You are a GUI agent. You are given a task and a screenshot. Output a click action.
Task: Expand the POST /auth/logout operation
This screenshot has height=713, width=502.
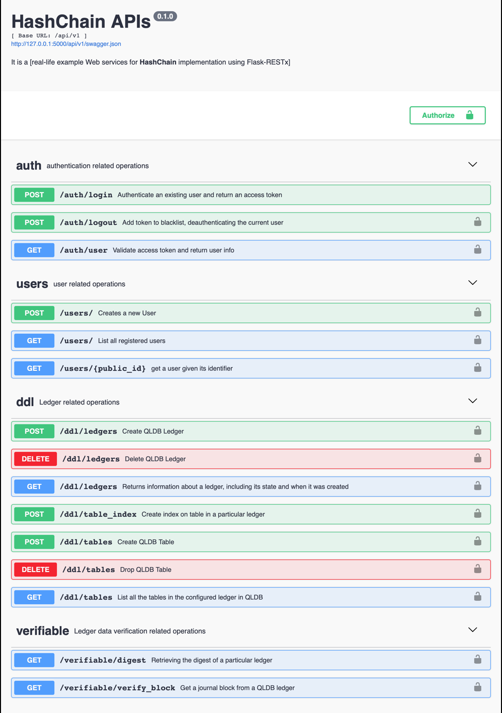[251, 222]
